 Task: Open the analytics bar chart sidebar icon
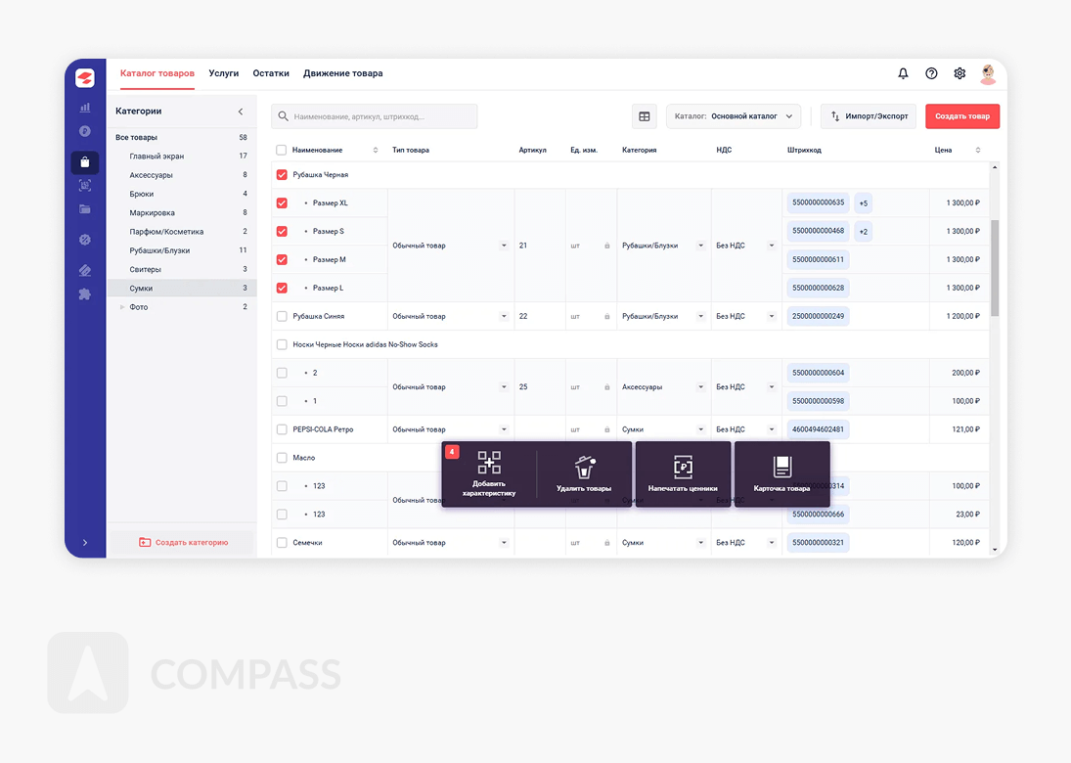pos(85,108)
